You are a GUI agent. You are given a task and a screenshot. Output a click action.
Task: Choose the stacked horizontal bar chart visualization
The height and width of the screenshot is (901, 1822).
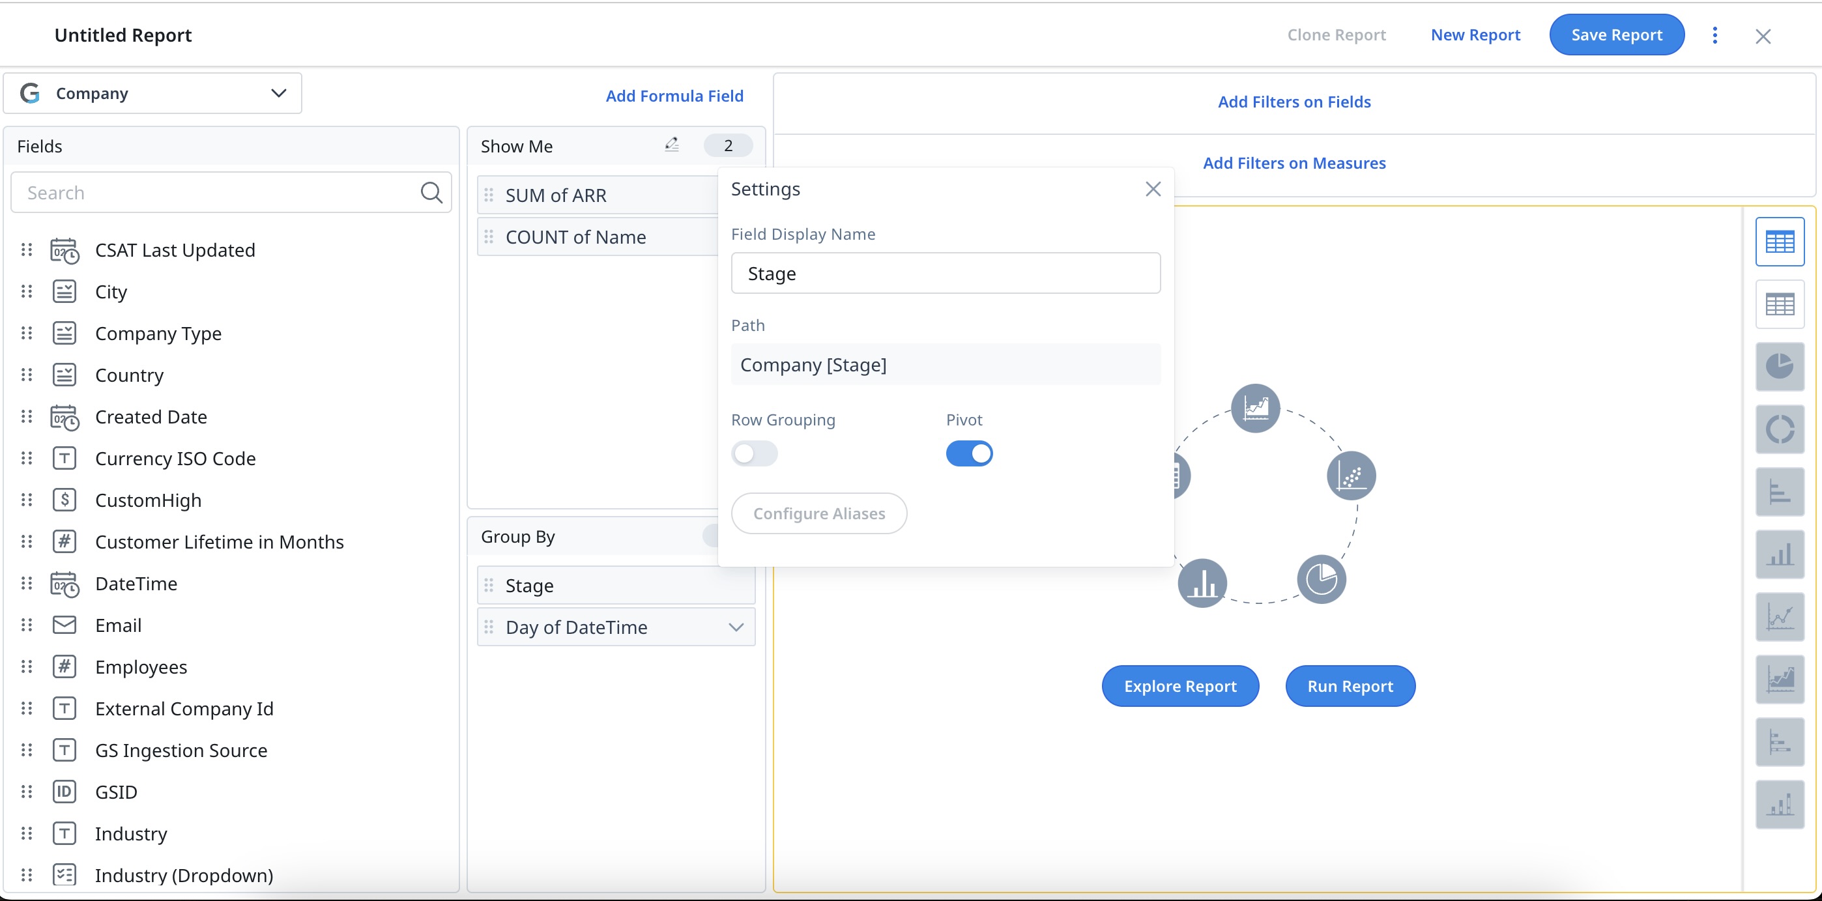click(x=1780, y=743)
